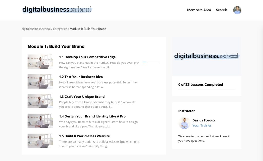
Task: Open lesson title 1.5 Build A World-Class Website
Action: pyautogui.click(x=84, y=136)
